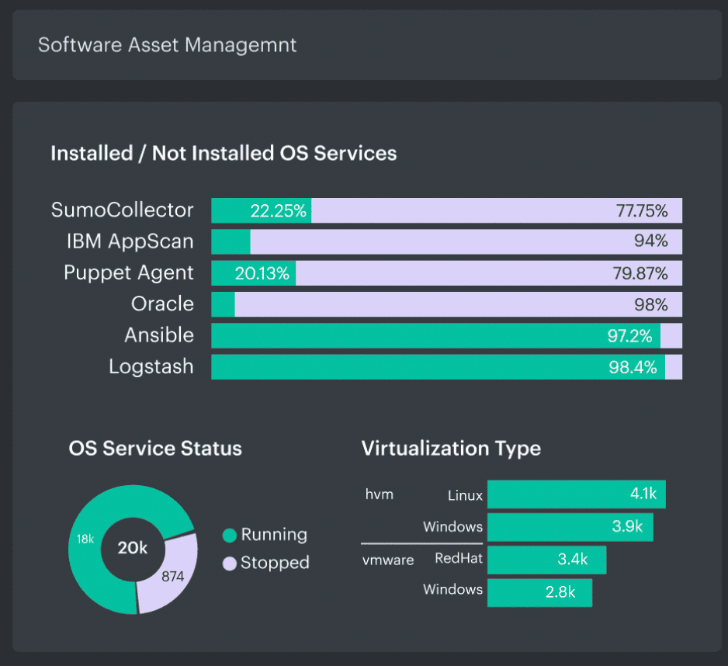Toggle the Stopped series in the legend
The width and height of the screenshot is (728, 666).
273,564
